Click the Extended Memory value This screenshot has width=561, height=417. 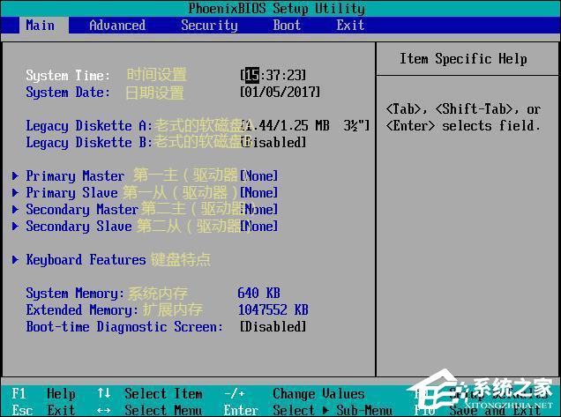[x=273, y=309]
